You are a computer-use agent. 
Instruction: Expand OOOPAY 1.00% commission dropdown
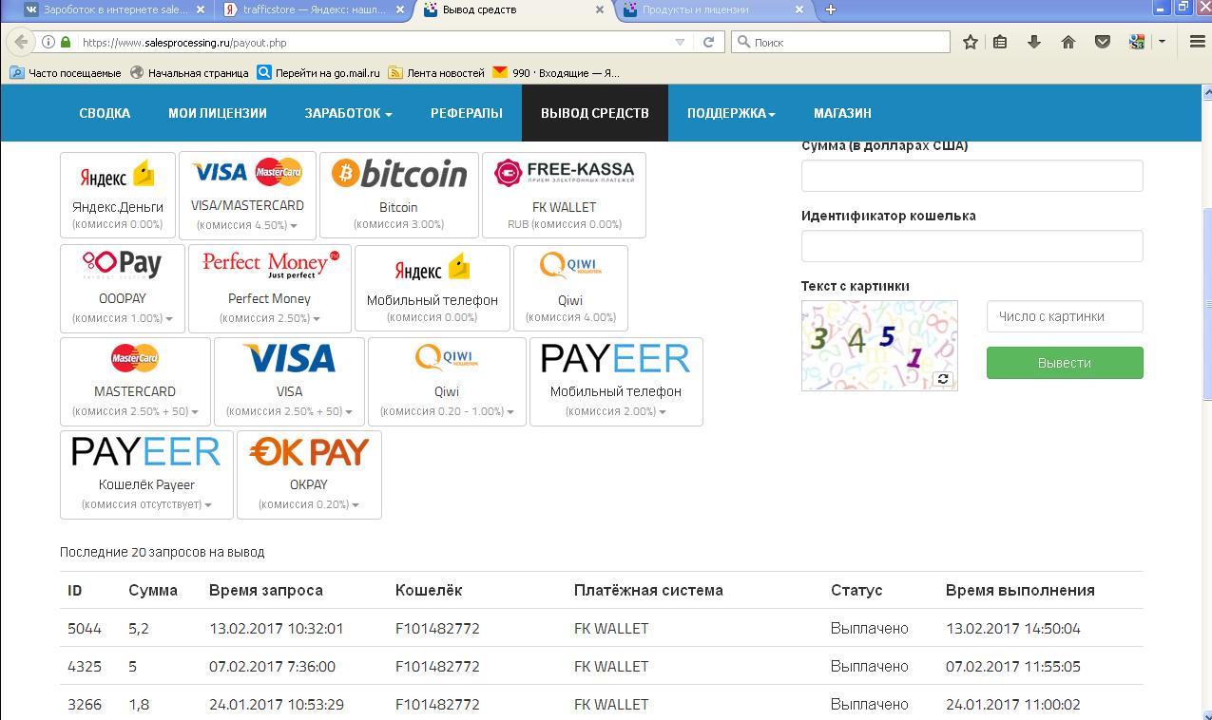tap(167, 319)
